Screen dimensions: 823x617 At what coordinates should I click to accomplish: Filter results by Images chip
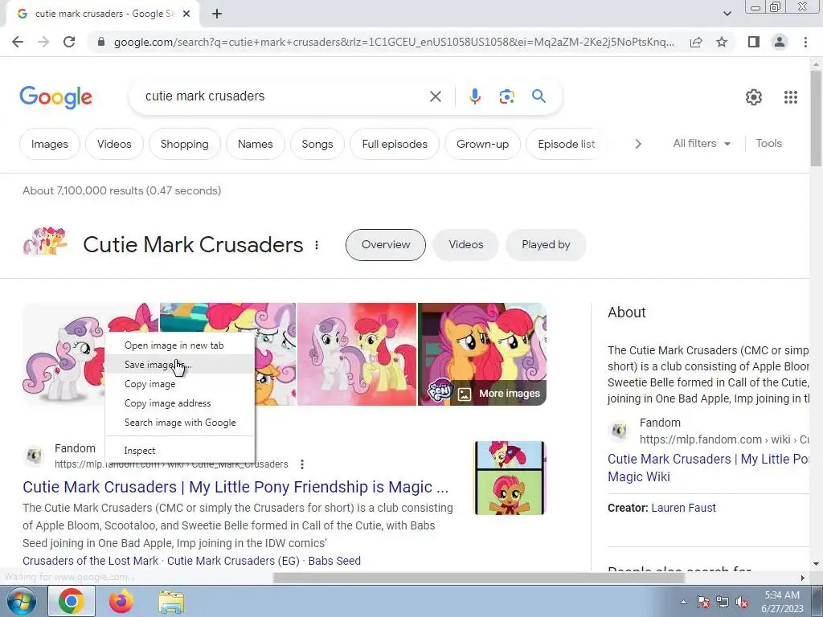50,144
